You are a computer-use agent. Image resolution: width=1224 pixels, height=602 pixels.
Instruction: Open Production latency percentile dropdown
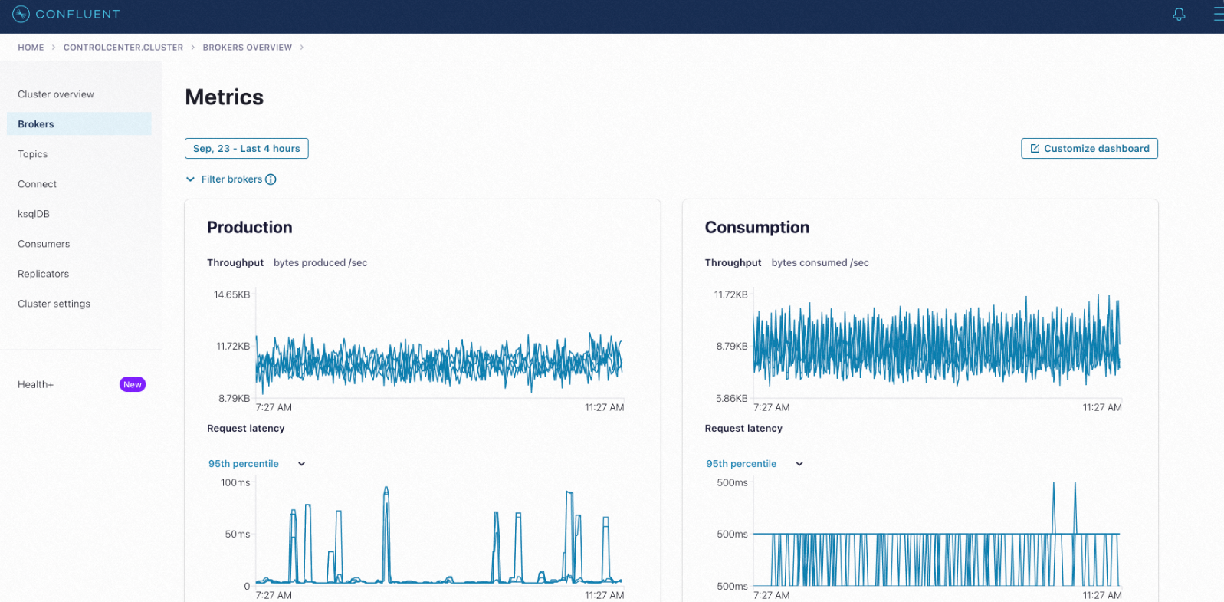click(x=257, y=464)
